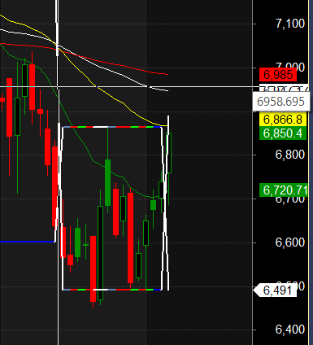
Task: Select the blue horizontal level line
Action: pyautogui.click(x=27, y=242)
